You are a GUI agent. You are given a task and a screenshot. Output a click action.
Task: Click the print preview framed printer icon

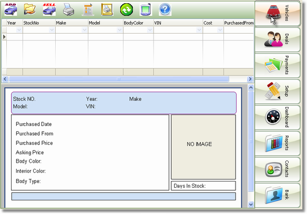[107, 9]
